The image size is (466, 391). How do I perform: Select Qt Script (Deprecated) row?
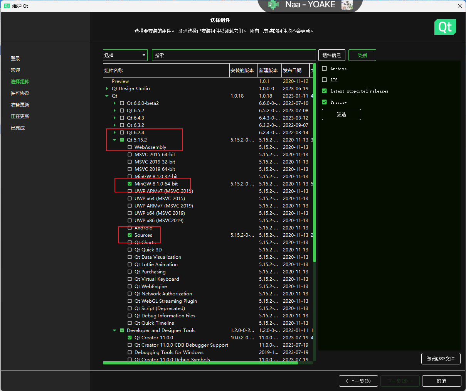coord(208,308)
